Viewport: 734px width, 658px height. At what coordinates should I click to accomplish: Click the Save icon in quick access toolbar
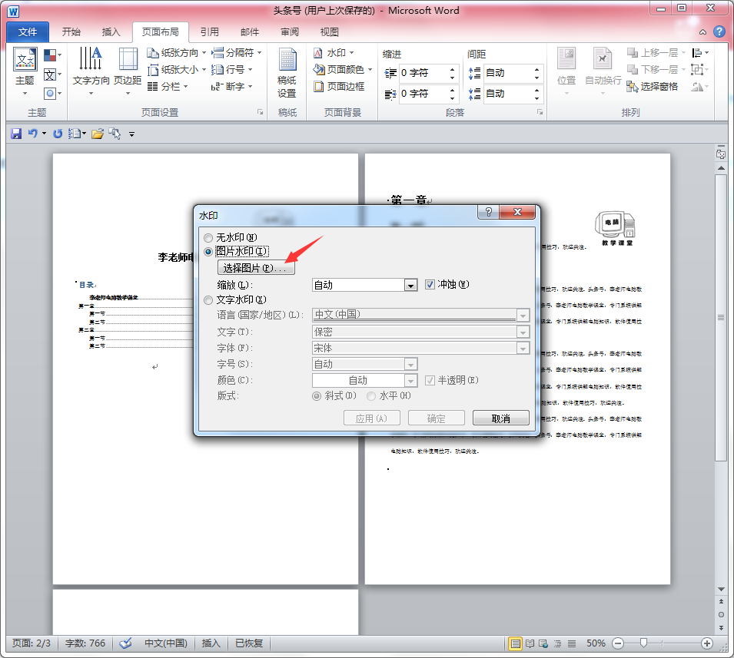16,134
